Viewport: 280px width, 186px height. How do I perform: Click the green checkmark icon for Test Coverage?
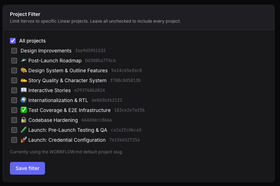(24, 110)
